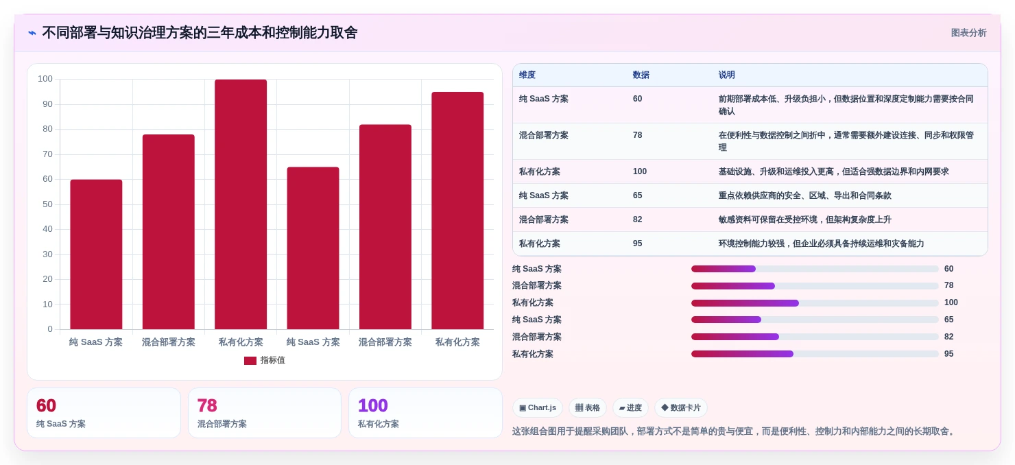Screen dimensions: 1015x465
Task: Click the progress bar valued 65
Action: [x=815, y=320]
